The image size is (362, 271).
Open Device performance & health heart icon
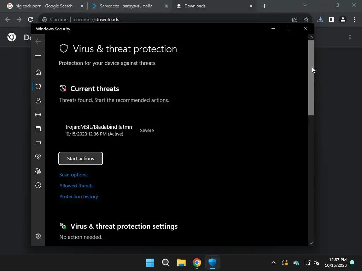[x=38, y=157]
